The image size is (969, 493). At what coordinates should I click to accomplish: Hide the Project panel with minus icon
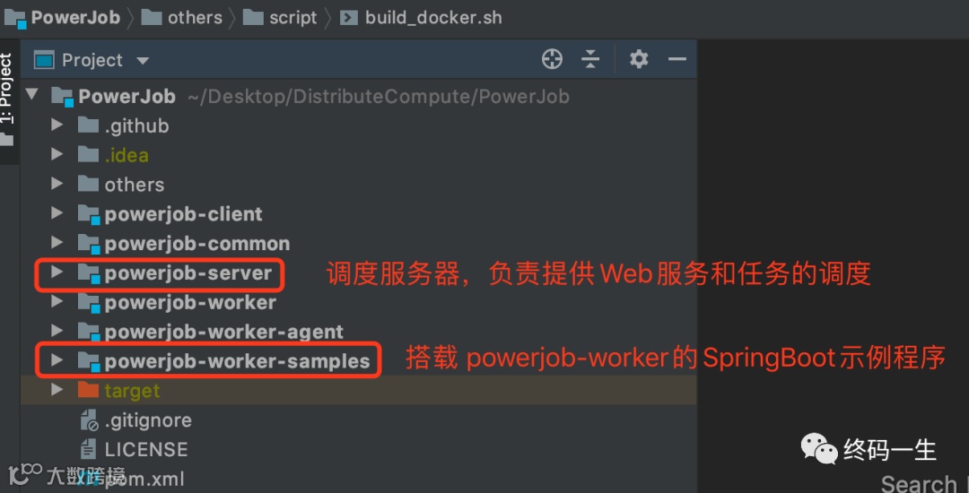pos(677,59)
